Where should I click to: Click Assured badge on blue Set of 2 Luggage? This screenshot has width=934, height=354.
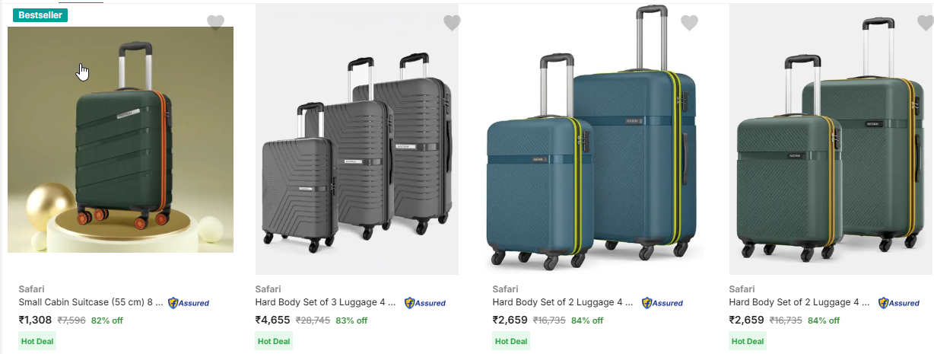click(662, 303)
